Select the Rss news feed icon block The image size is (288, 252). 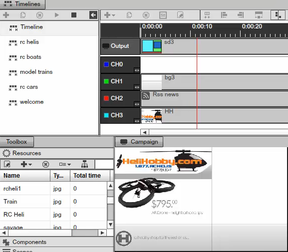pyautogui.click(x=146, y=96)
